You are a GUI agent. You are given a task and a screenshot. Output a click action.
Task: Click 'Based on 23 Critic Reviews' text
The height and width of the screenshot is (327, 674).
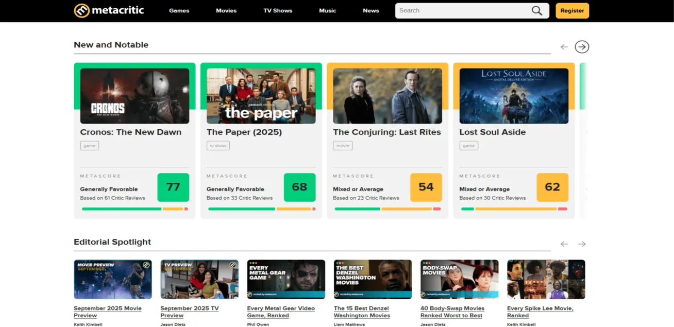pyautogui.click(x=366, y=198)
